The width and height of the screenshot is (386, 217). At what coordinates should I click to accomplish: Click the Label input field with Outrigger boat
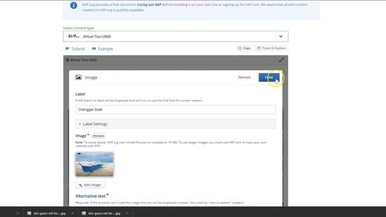(x=176, y=110)
